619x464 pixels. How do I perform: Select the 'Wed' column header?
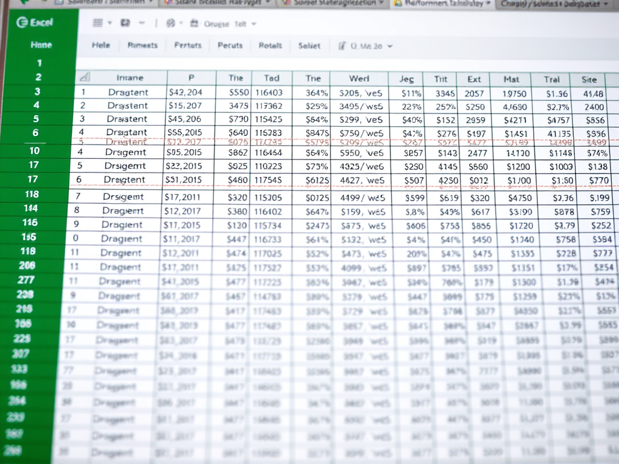(x=359, y=79)
